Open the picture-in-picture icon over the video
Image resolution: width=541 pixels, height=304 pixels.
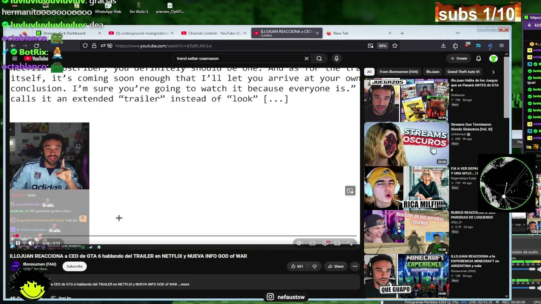click(350, 191)
